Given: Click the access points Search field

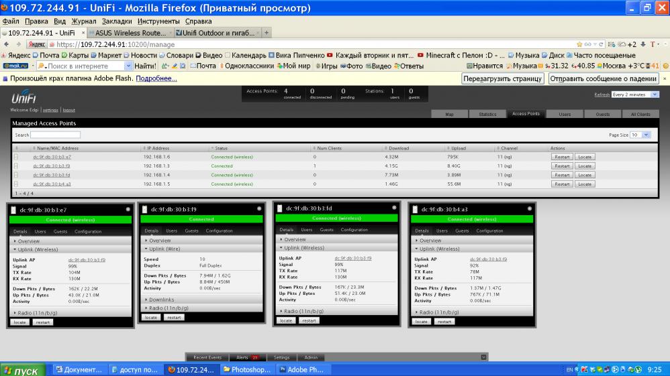Looking at the screenshot, I should point(55,135).
